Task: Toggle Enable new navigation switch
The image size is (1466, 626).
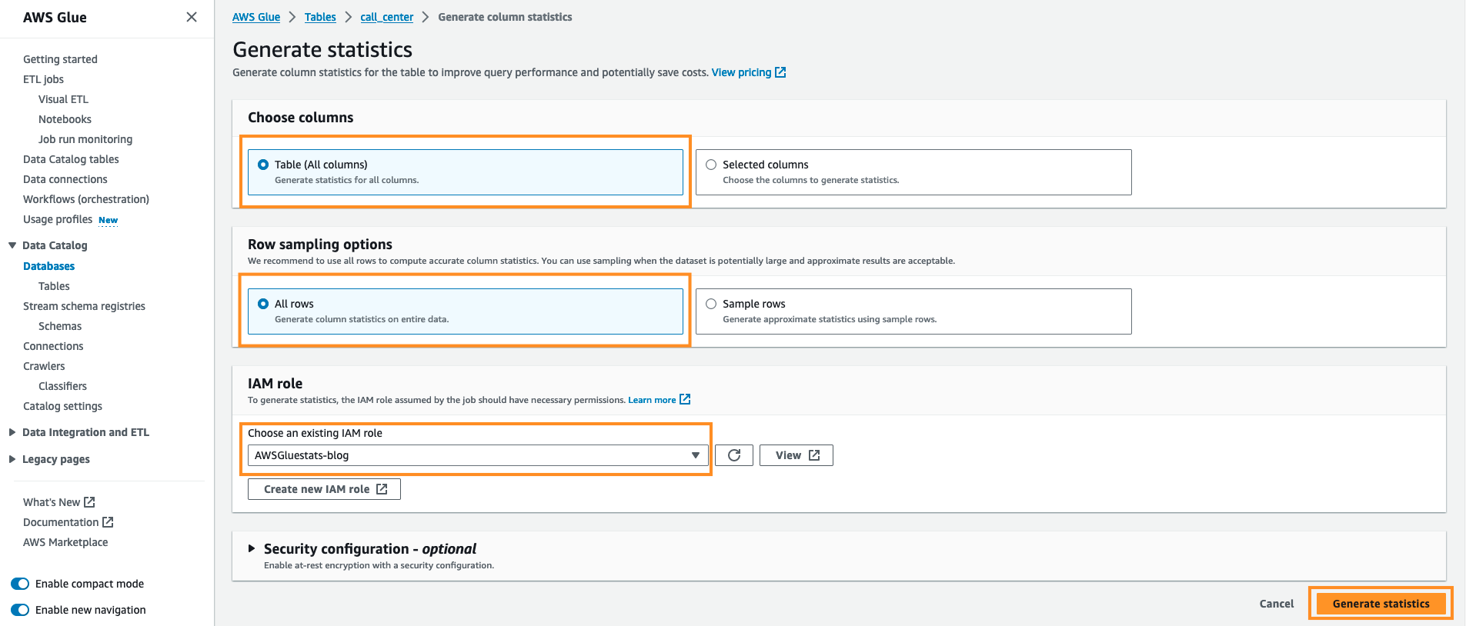Action: [x=20, y=610]
